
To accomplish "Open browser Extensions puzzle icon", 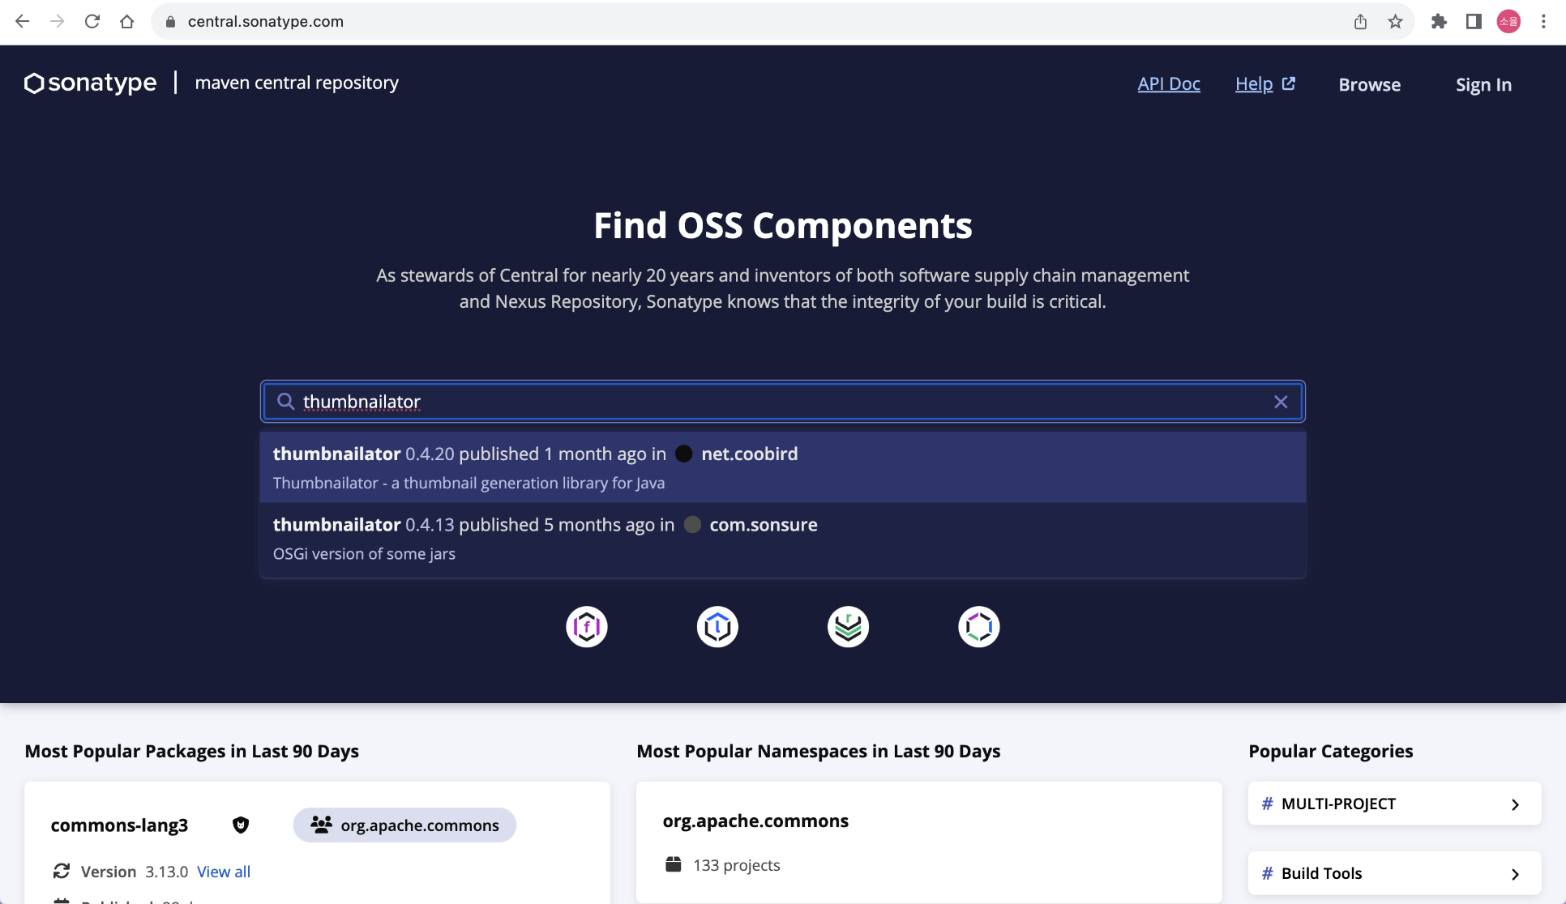I will (x=1439, y=22).
